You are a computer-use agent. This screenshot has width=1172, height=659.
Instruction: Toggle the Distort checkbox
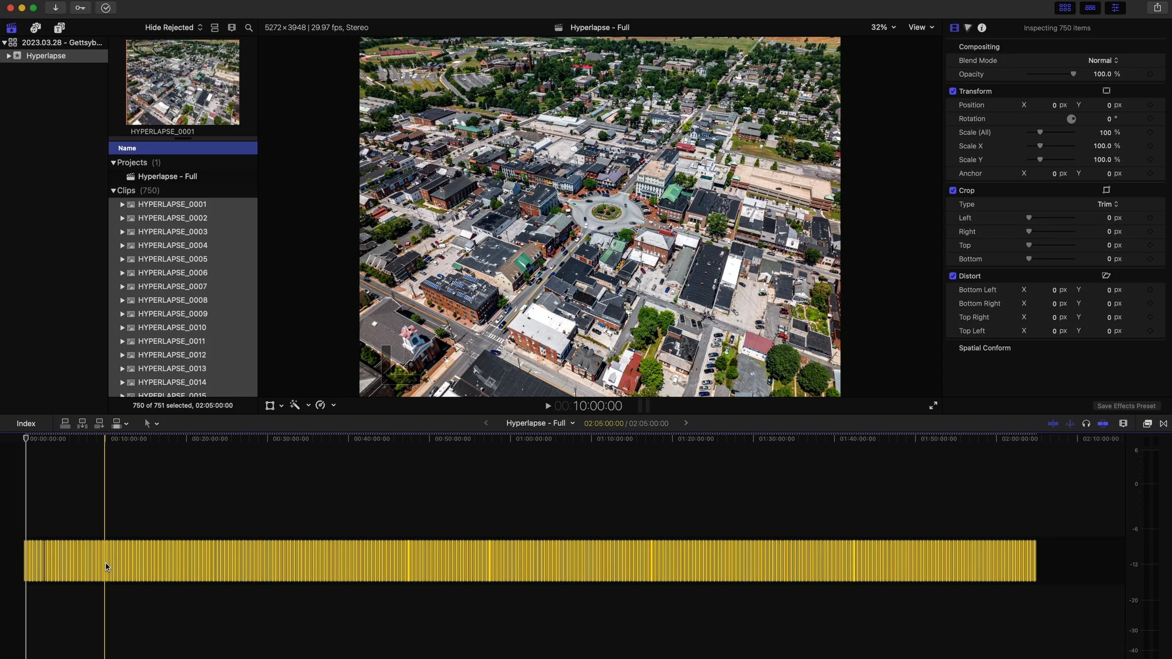click(x=953, y=276)
